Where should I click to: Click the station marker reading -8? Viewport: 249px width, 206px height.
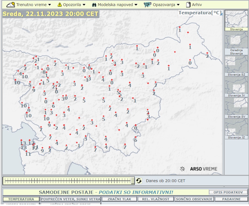42,69
